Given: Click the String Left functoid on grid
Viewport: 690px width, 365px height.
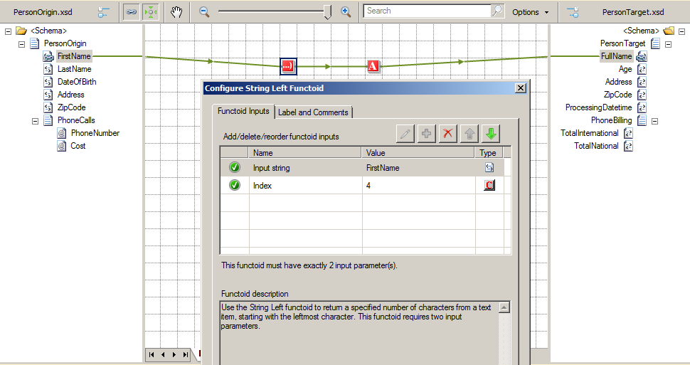Looking at the screenshot, I should pyautogui.click(x=287, y=66).
